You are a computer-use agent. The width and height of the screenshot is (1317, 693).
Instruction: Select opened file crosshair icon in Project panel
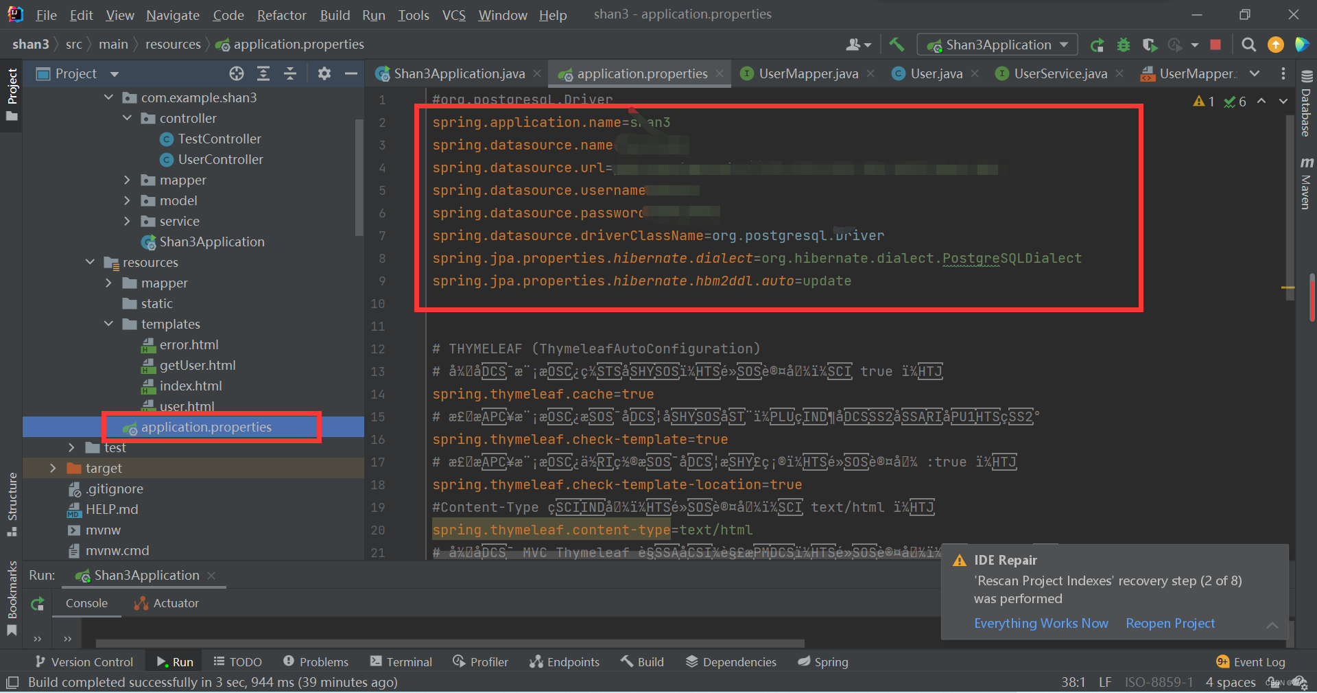(x=237, y=73)
